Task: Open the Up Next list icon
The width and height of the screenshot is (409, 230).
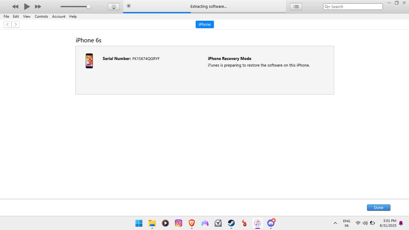Action: 296,6
